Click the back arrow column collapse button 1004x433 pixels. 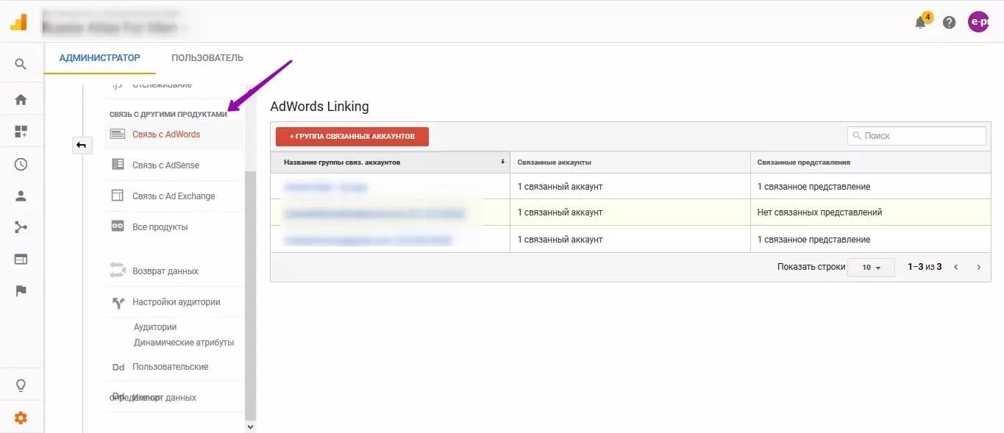click(82, 145)
